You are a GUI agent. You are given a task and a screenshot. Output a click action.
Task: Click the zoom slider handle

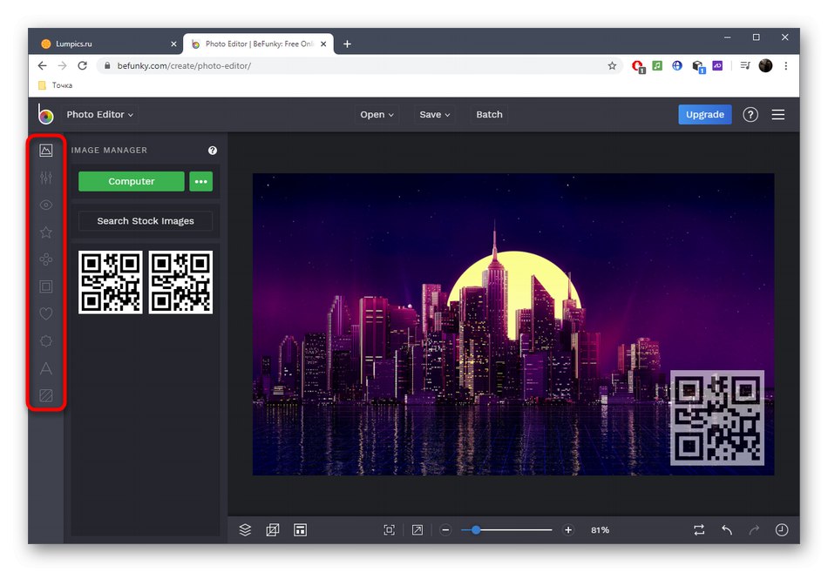click(x=476, y=530)
